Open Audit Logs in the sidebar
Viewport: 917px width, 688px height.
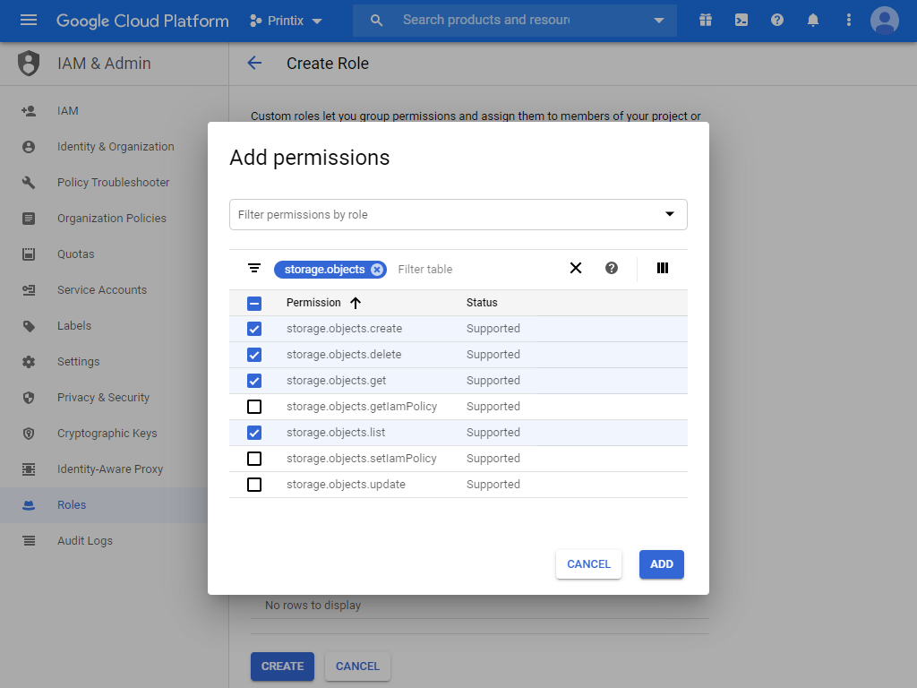pyautogui.click(x=84, y=540)
